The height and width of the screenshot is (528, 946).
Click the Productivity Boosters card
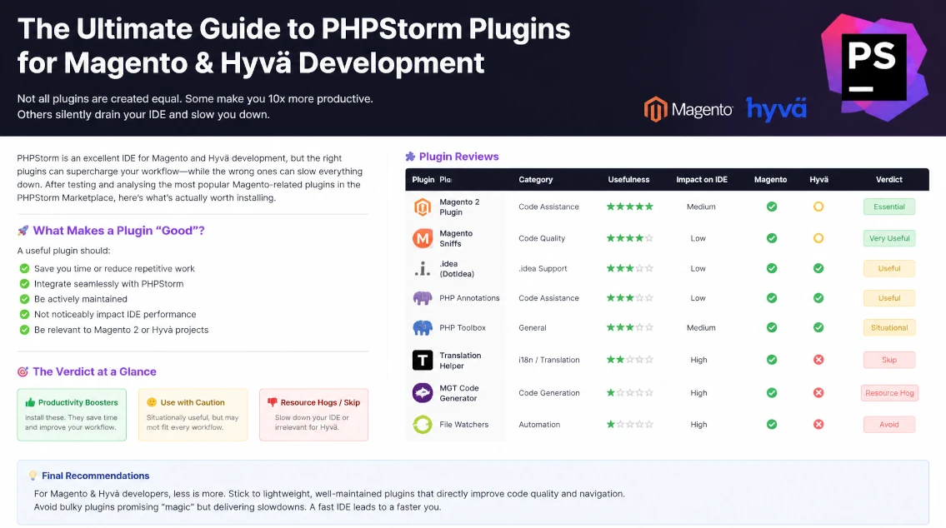(72, 415)
